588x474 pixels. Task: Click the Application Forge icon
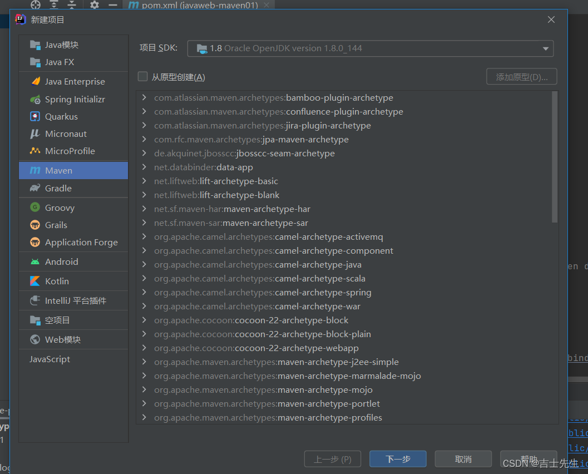[x=35, y=242]
